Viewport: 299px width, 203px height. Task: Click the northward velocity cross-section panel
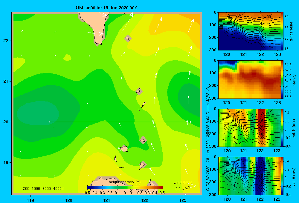pyautogui.click(x=250, y=127)
